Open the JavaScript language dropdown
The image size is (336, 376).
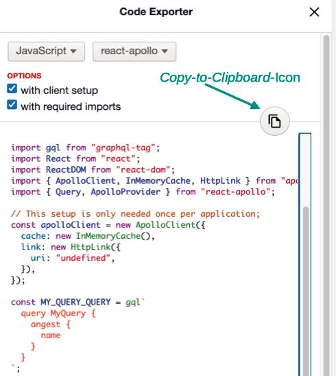(46, 51)
